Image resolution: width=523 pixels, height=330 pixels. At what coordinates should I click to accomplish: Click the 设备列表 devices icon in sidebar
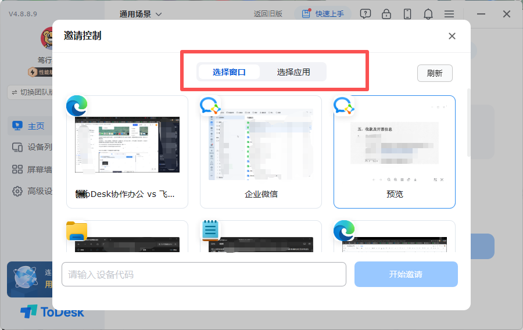click(17, 148)
